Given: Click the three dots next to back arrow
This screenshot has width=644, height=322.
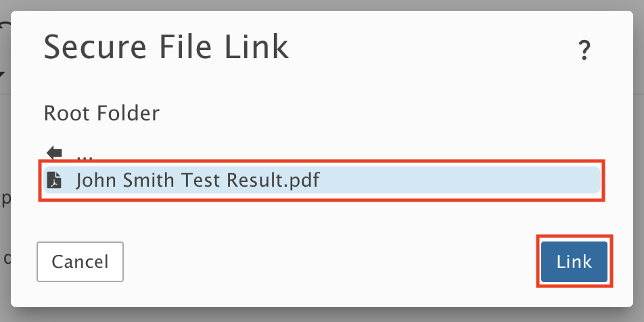Looking at the screenshot, I should [x=84, y=156].
